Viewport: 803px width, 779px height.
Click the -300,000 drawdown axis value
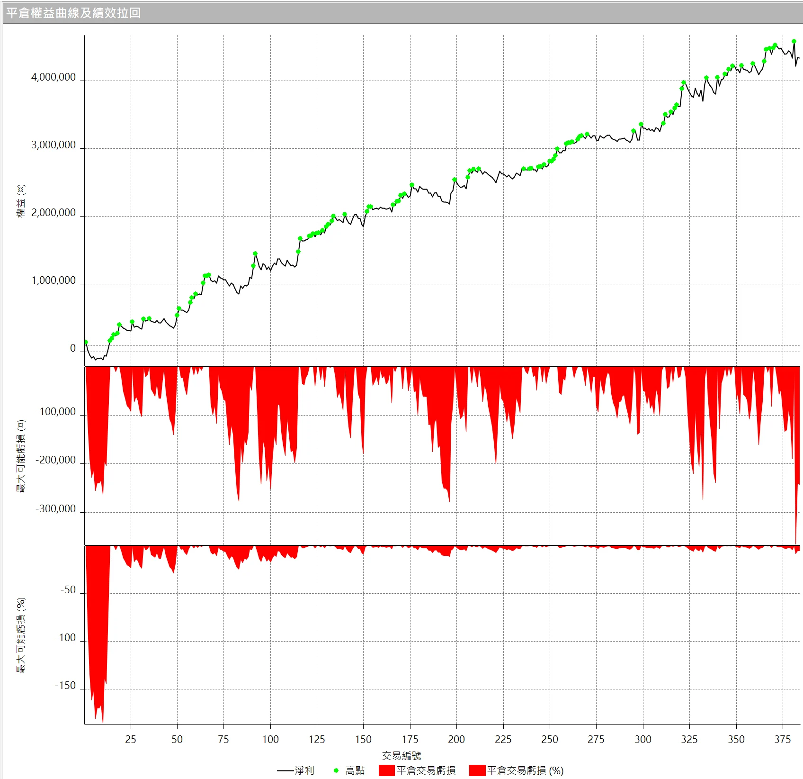click(56, 509)
